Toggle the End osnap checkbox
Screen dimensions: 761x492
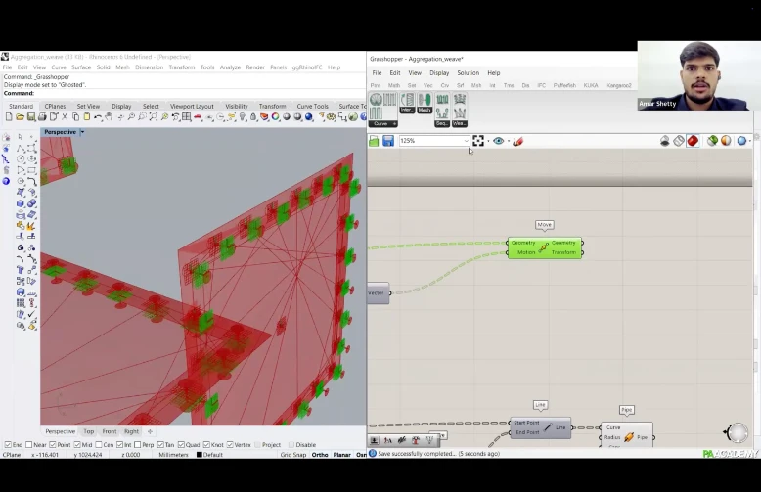click(6, 445)
